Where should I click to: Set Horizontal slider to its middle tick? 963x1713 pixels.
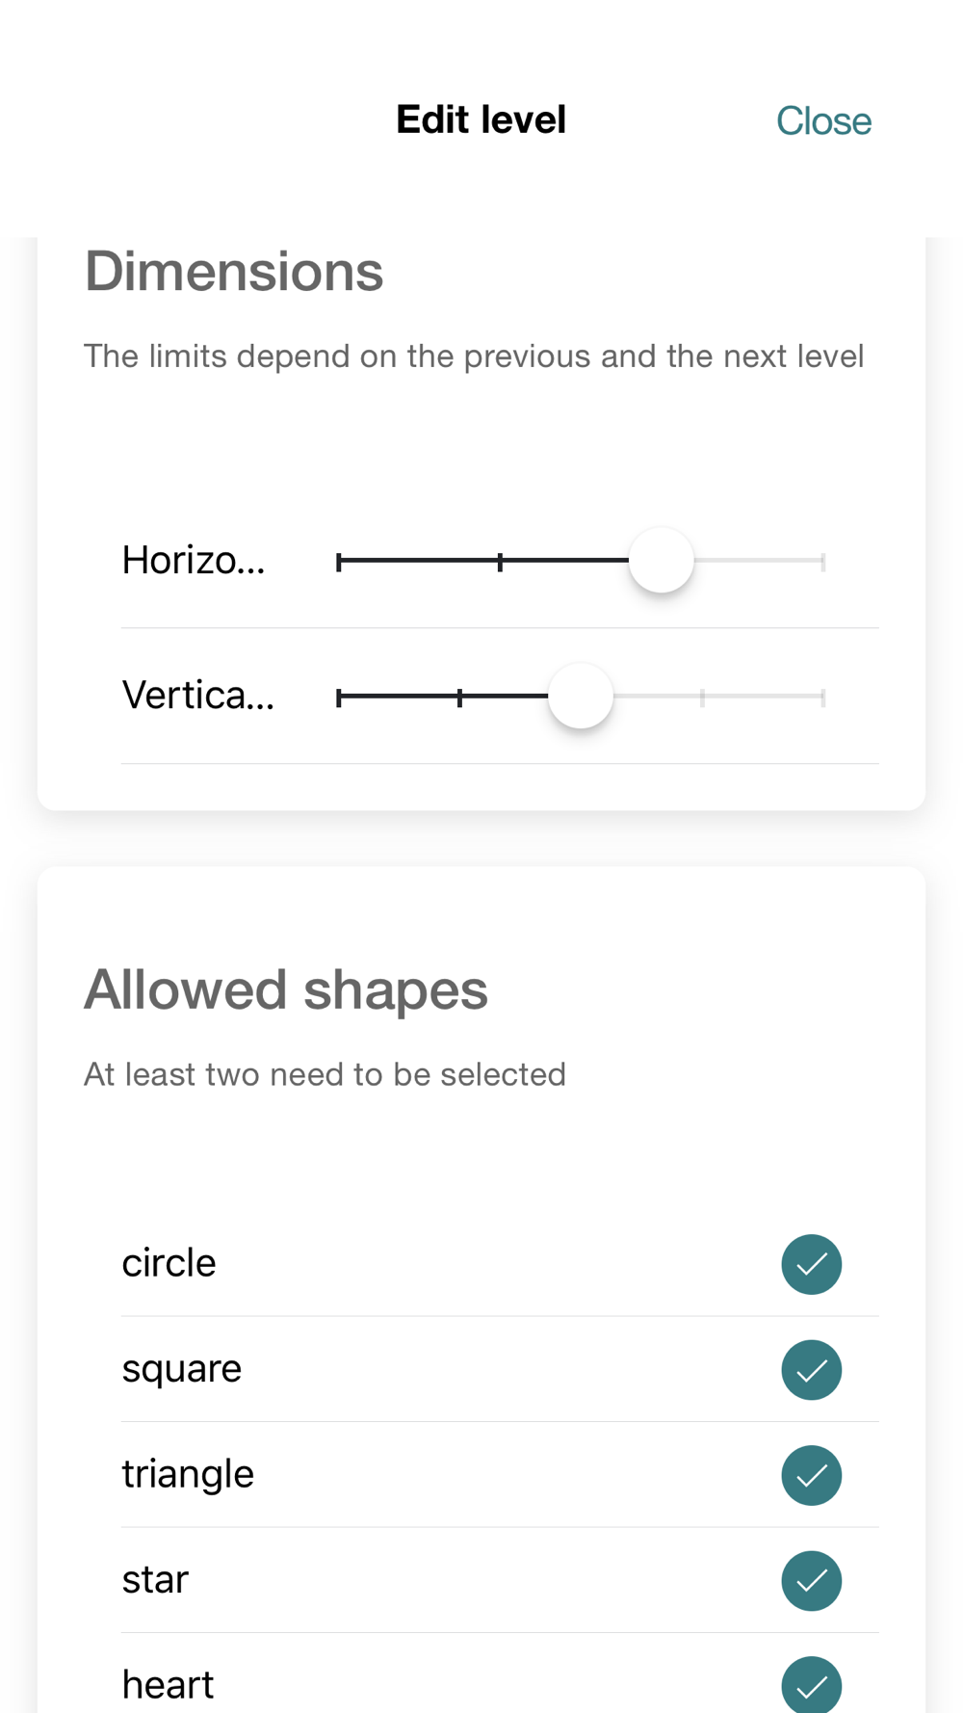pyautogui.click(x=500, y=562)
